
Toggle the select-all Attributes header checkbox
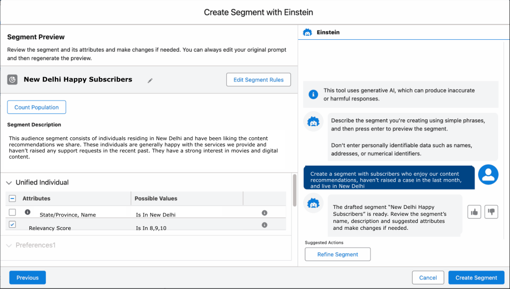(x=12, y=198)
